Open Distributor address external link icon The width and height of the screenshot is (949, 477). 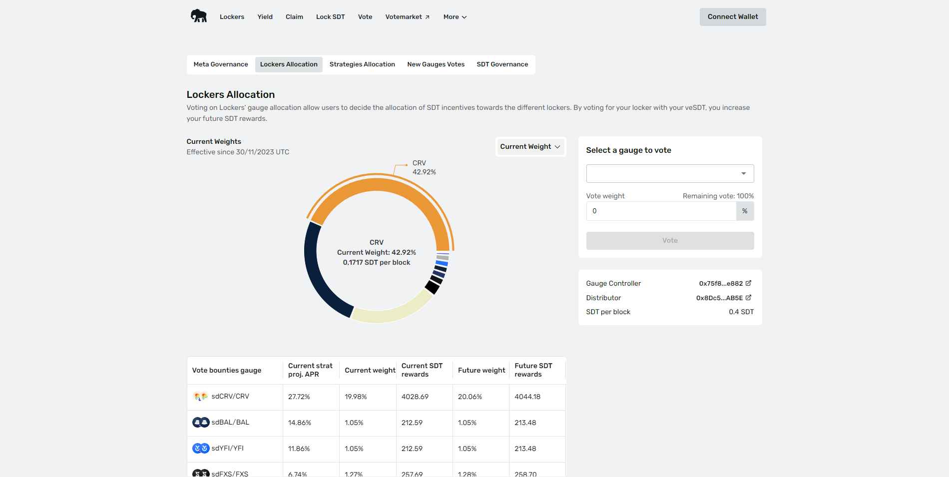tap(748, 298)
